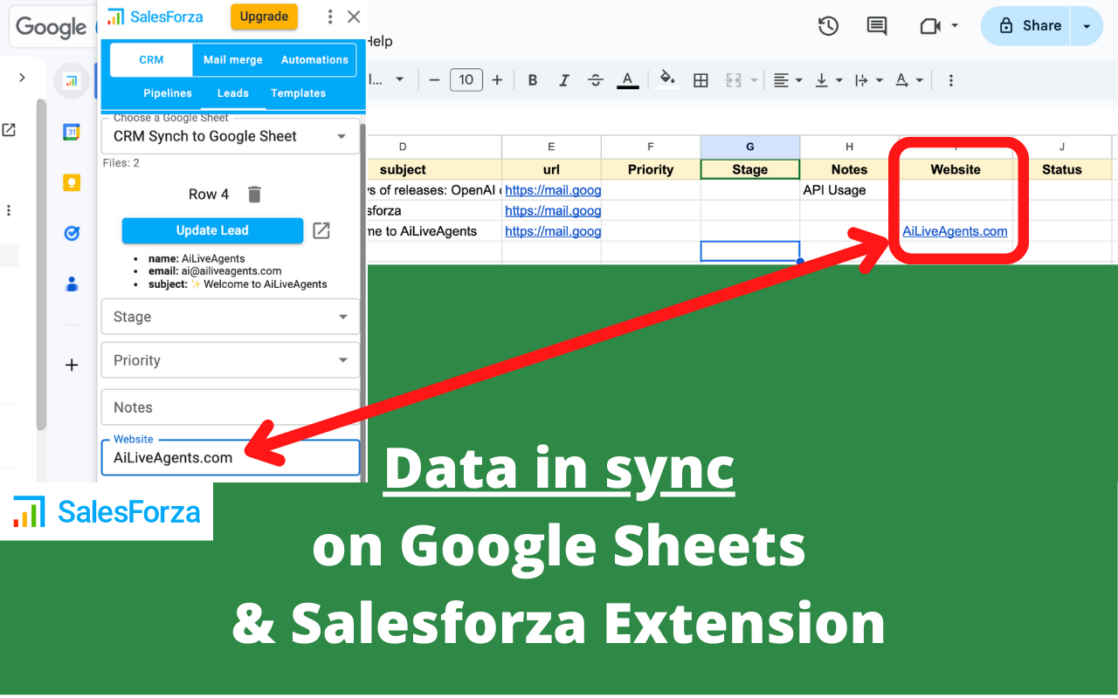Viewport: 1118px width, 698px height.
Task: Open Share options dropdown arrow
Action: pyautogui.click(x=1087, y=26)
